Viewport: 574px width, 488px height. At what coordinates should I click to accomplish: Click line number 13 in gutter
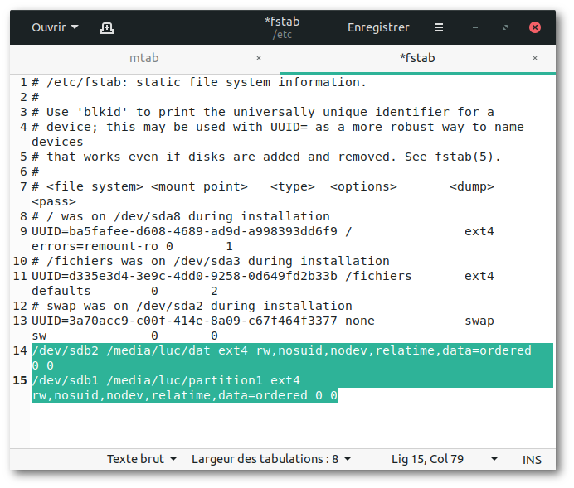20,321
